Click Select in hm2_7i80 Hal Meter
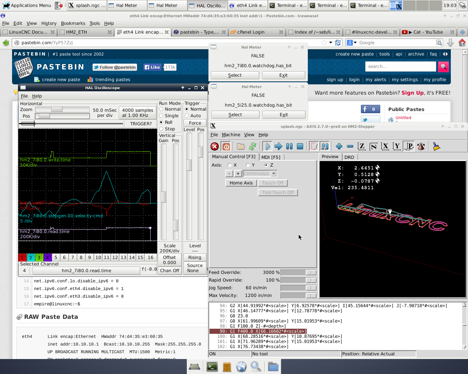 [235, 75]
